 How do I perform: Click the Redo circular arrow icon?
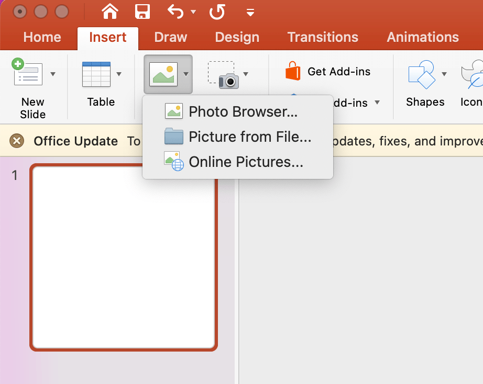coord(217,12)
